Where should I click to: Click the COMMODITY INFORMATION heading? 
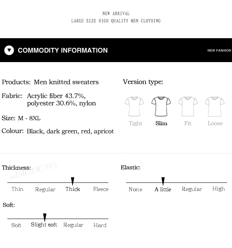[x=63, y=50]
